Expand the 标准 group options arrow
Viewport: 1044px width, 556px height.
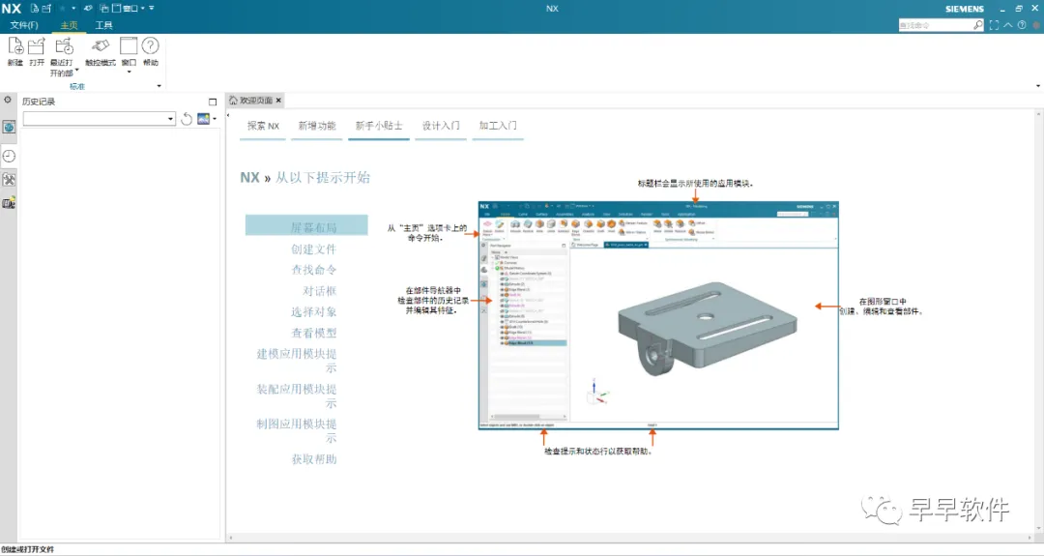click(x=159, y=86)
